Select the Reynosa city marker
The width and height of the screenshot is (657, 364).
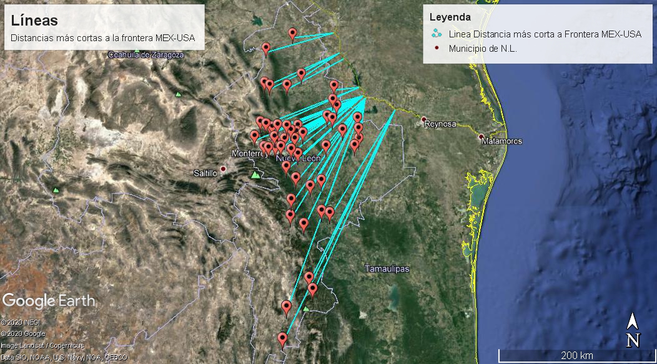(x=423, y=119)
